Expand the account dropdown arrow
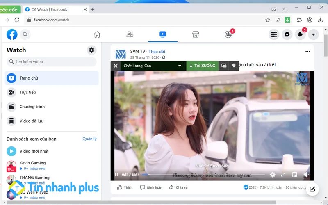 coord(313,34)
